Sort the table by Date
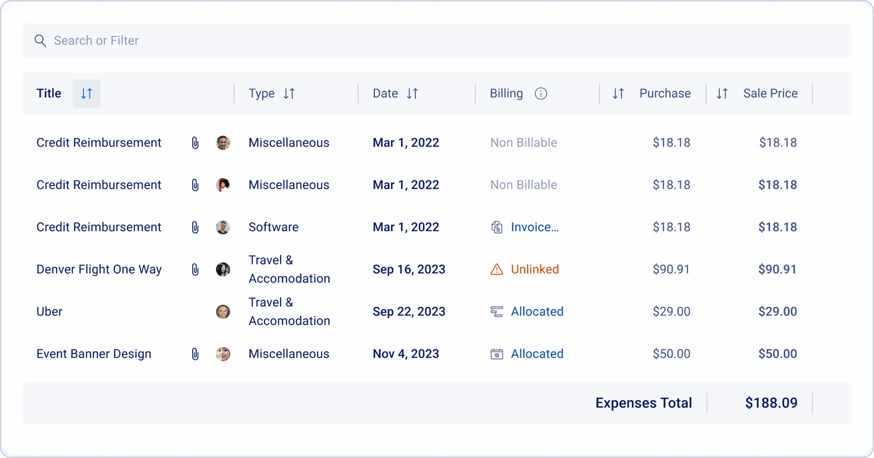 pyautogui.click(x=412, y=93)
